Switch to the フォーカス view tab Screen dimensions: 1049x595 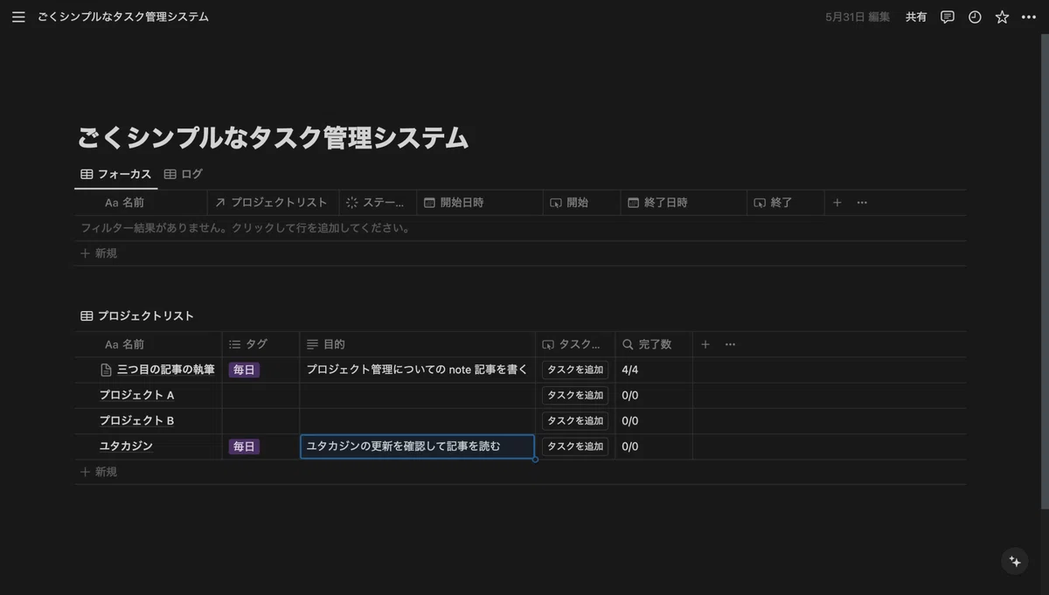(116, 174)
